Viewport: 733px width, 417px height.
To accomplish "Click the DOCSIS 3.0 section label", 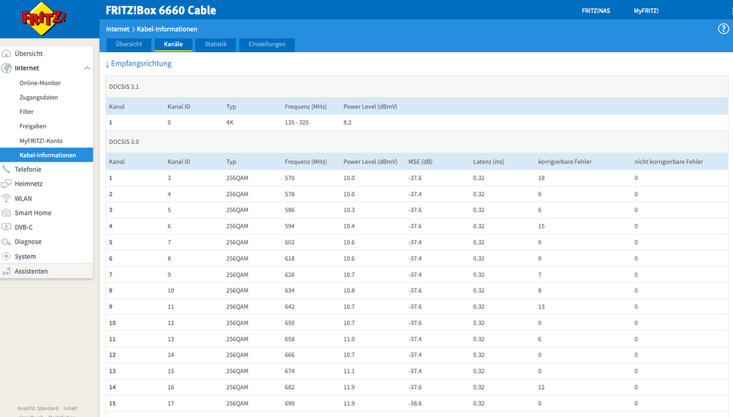I will pos(124,142).
